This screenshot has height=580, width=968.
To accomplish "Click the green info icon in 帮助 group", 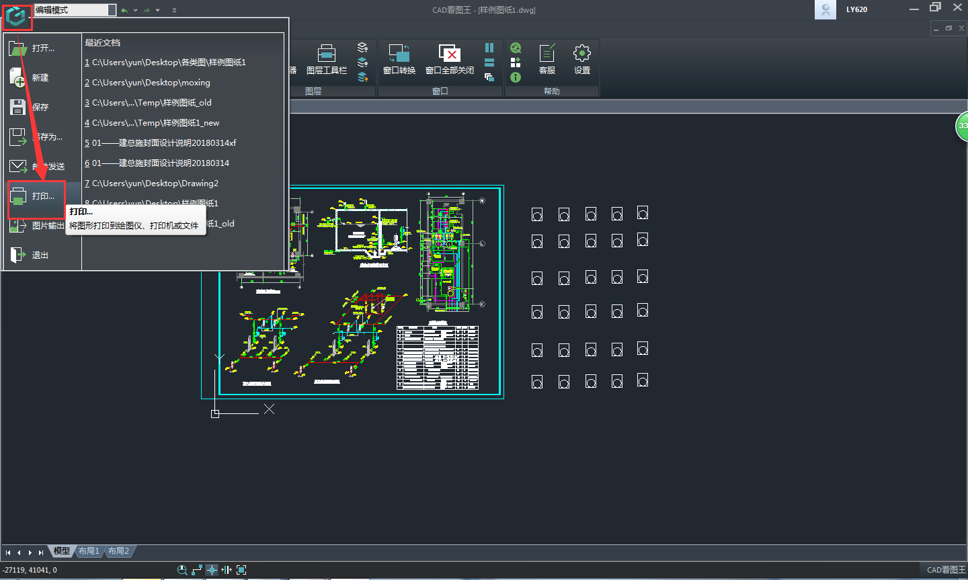I will [x=516, y=78].
